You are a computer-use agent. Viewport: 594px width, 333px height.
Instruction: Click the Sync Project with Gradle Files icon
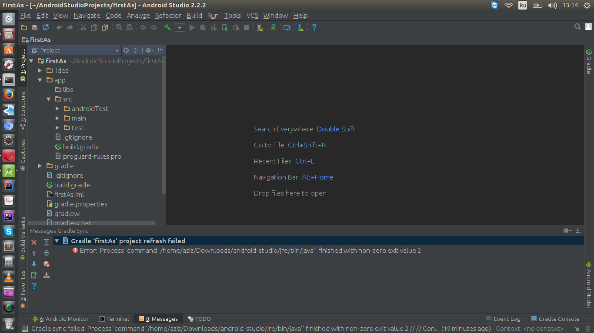(273, 27)
